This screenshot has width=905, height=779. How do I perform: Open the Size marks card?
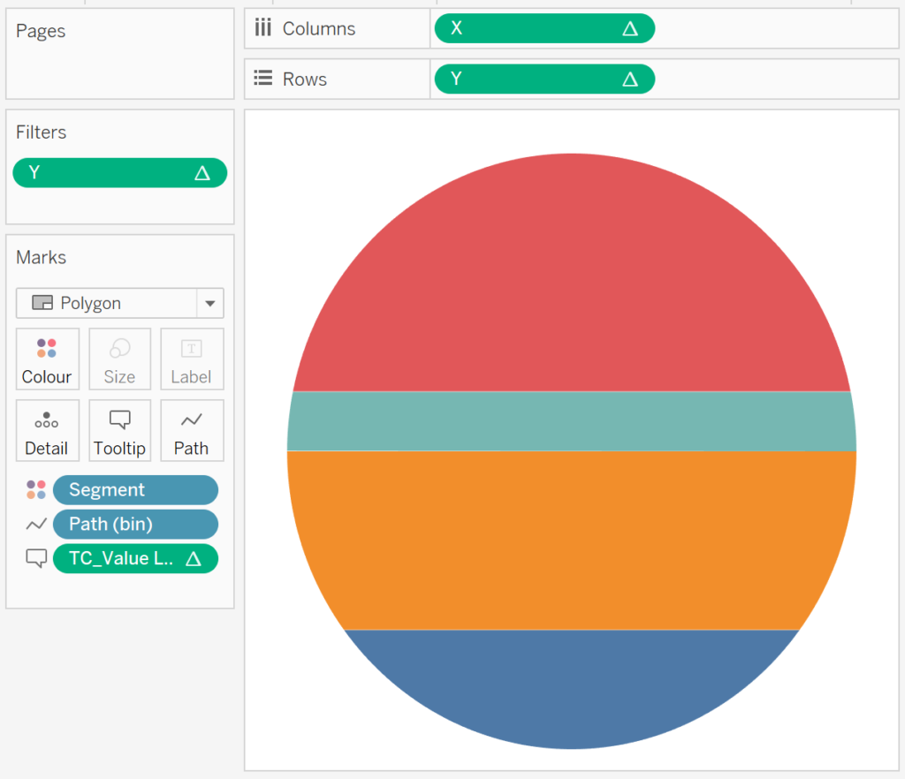point(119,359)
